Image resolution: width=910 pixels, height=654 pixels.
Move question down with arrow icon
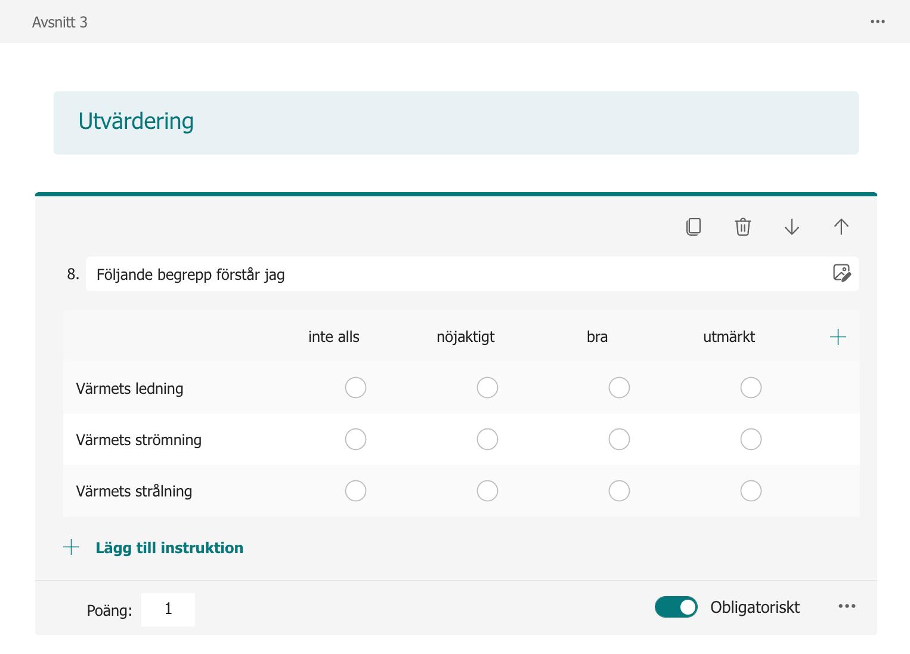pos(792,227)
